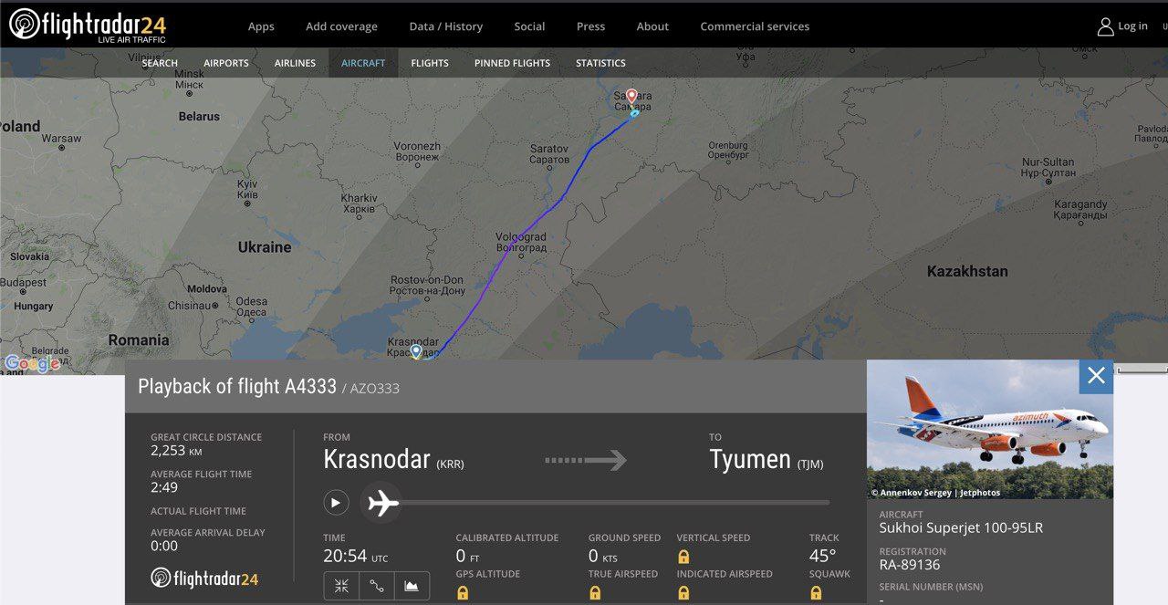This screenshot has height=605, width=1168.
Task: Click the vertical speed lock icon
Action: [683, 557]
